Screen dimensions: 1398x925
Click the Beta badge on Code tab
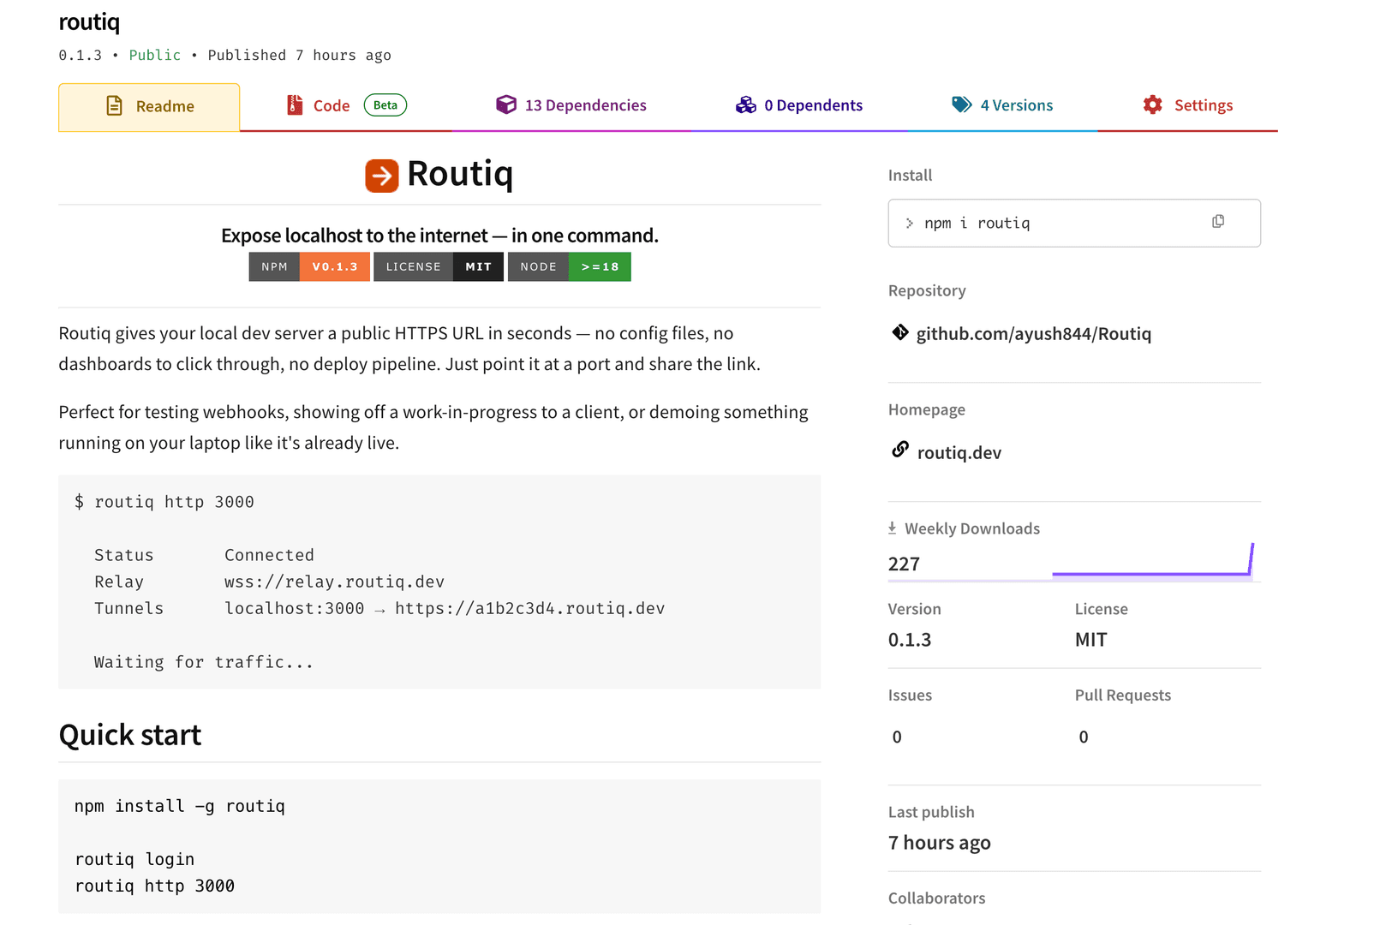pyautogui.click(x=385, y=105)
